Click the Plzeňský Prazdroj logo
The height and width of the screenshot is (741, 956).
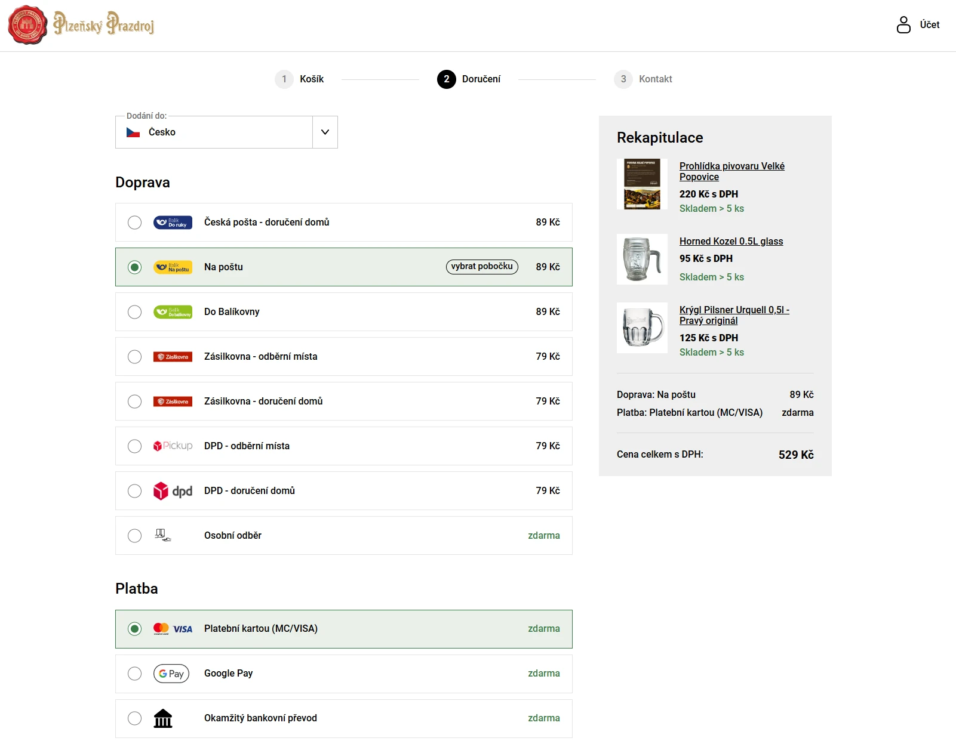(81, 25)
